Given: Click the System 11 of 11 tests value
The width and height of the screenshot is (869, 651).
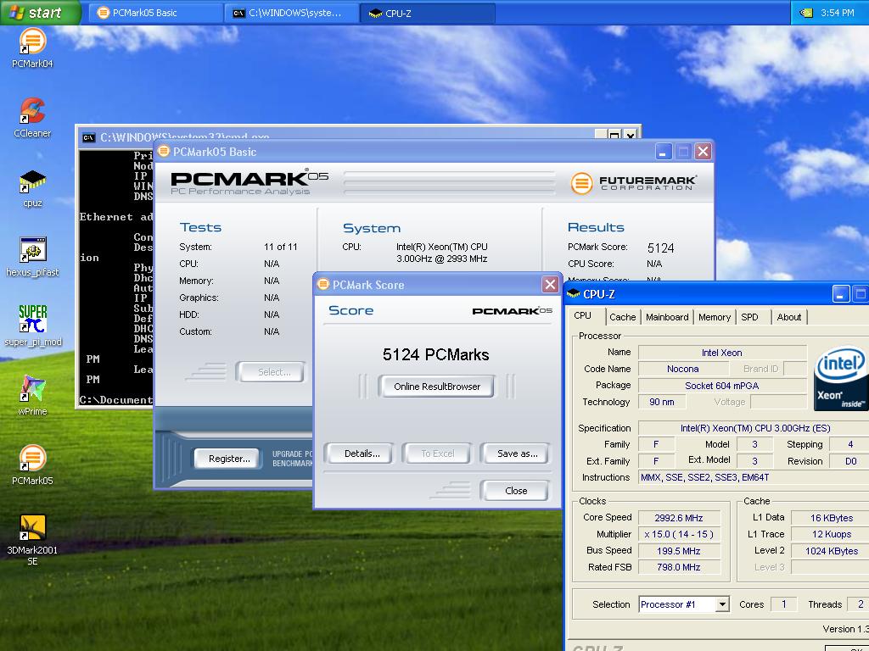Looking at the screenshot, I should pyautogui.click(x=280, y=247).
